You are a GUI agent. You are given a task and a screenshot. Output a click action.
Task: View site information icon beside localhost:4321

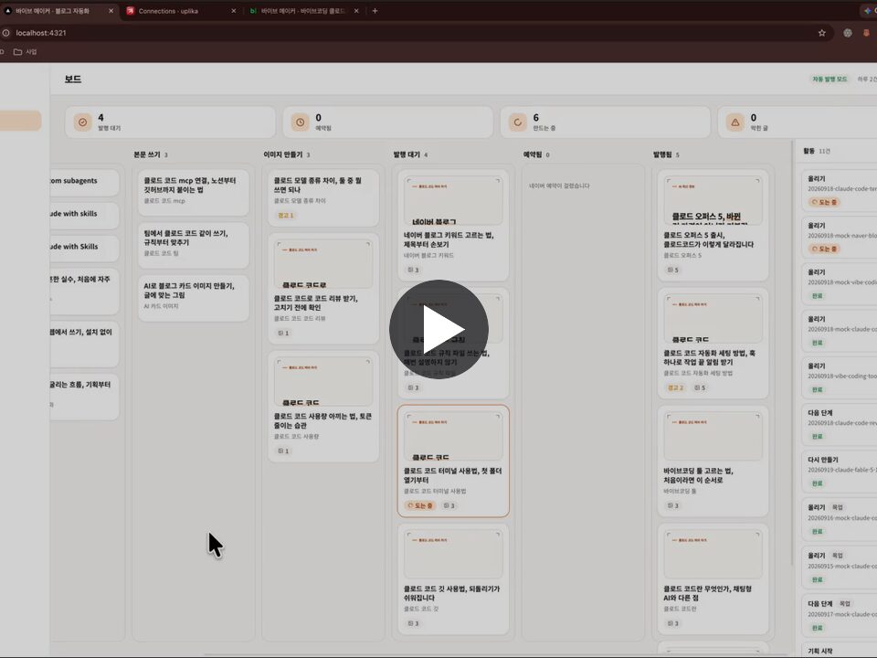tap(5, 33)
